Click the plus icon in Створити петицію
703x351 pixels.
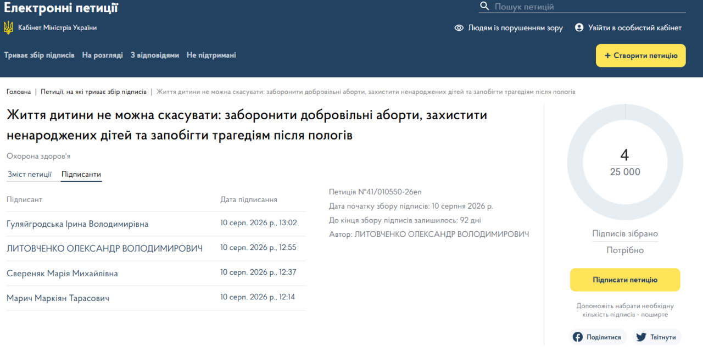click(607, 55)
